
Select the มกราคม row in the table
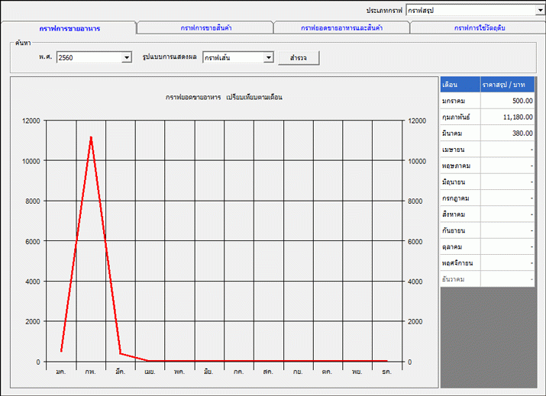[x=460, y=101]
